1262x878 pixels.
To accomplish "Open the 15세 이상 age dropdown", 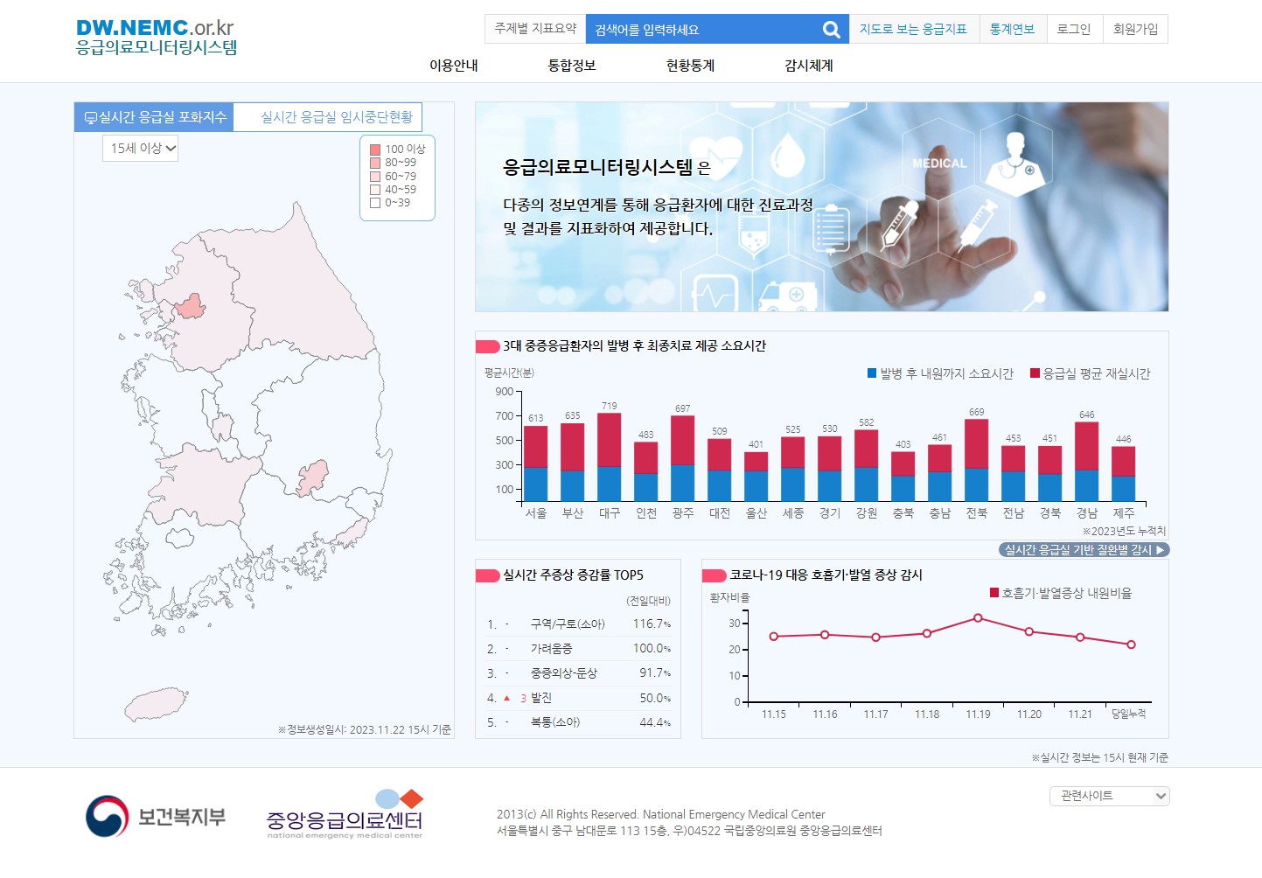I will [x=139, y=149].
